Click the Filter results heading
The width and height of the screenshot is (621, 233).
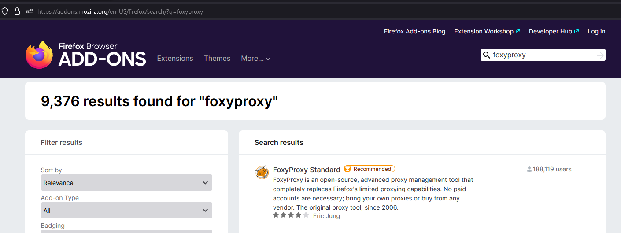point(62,142)
